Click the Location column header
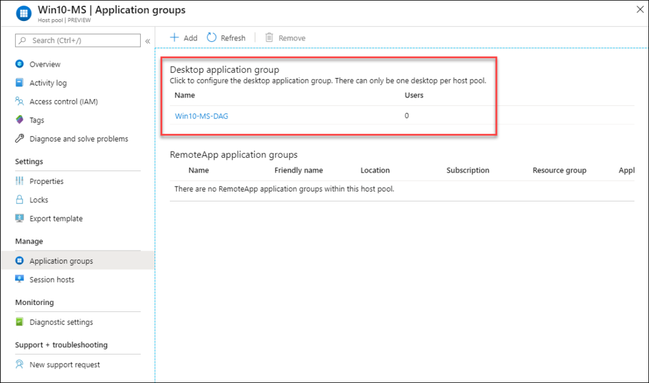The width and height of the screenshot is (649, 383). pyautogui.click(x=375, y=170)
